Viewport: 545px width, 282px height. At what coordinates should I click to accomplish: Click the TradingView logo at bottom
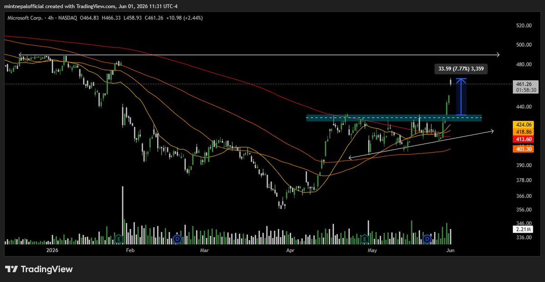tap(39, 269)
